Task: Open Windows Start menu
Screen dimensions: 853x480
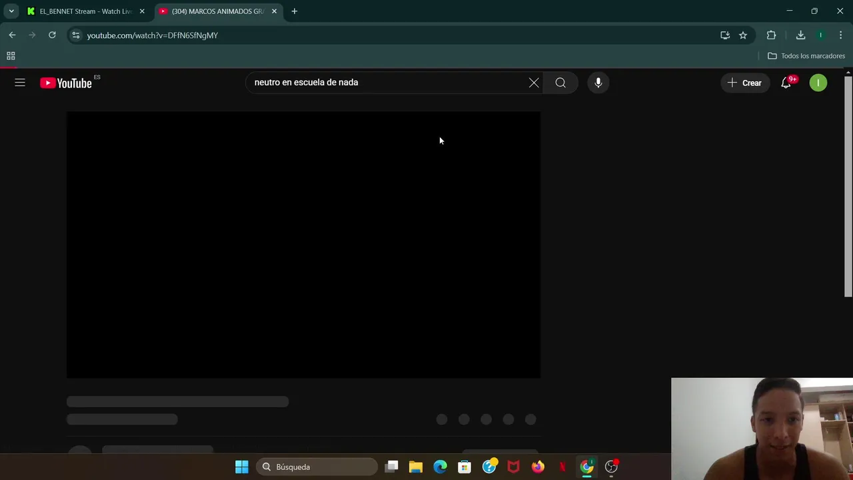Action: click(x=242, y=467)
